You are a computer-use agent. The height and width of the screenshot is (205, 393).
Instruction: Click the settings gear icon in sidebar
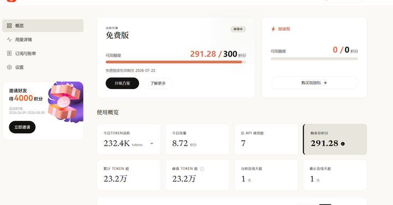(x=9, y=67)
